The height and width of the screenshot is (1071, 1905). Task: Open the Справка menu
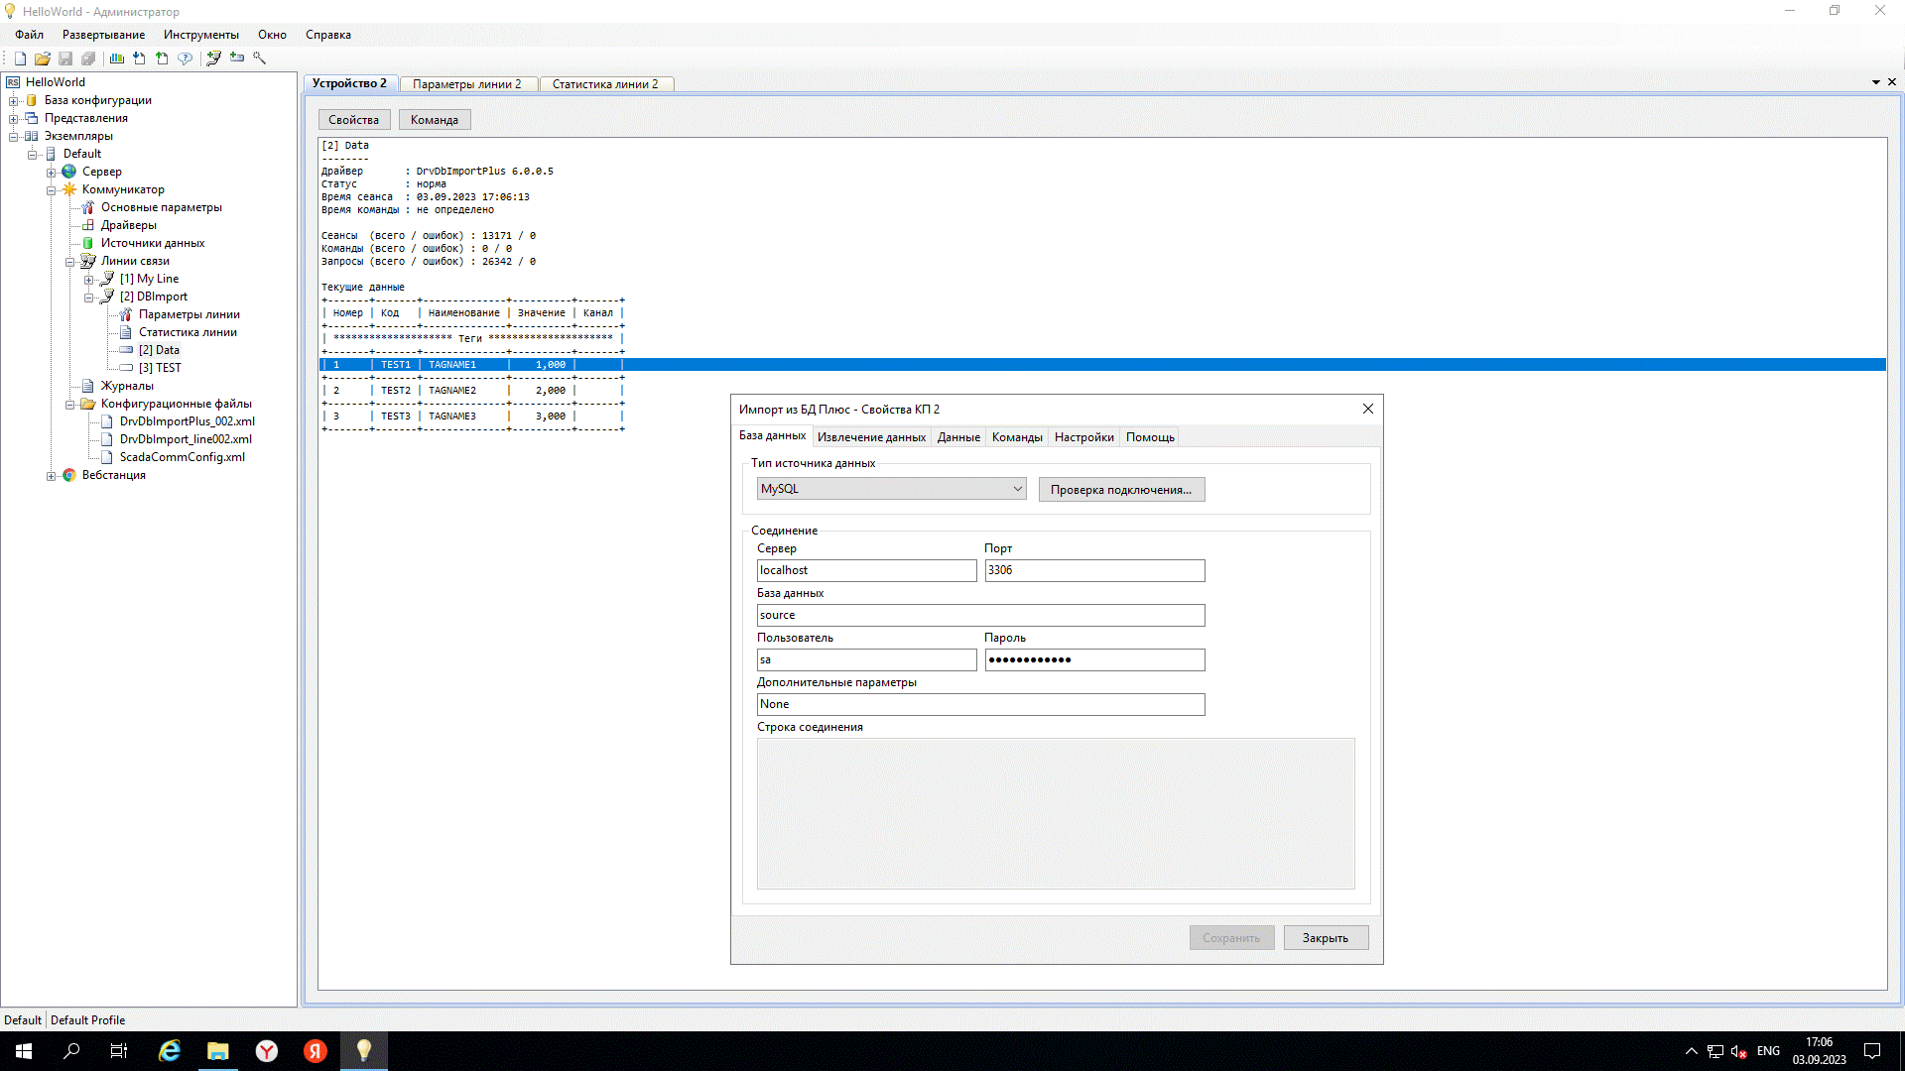pyautogui.click(x=328, y=35)
